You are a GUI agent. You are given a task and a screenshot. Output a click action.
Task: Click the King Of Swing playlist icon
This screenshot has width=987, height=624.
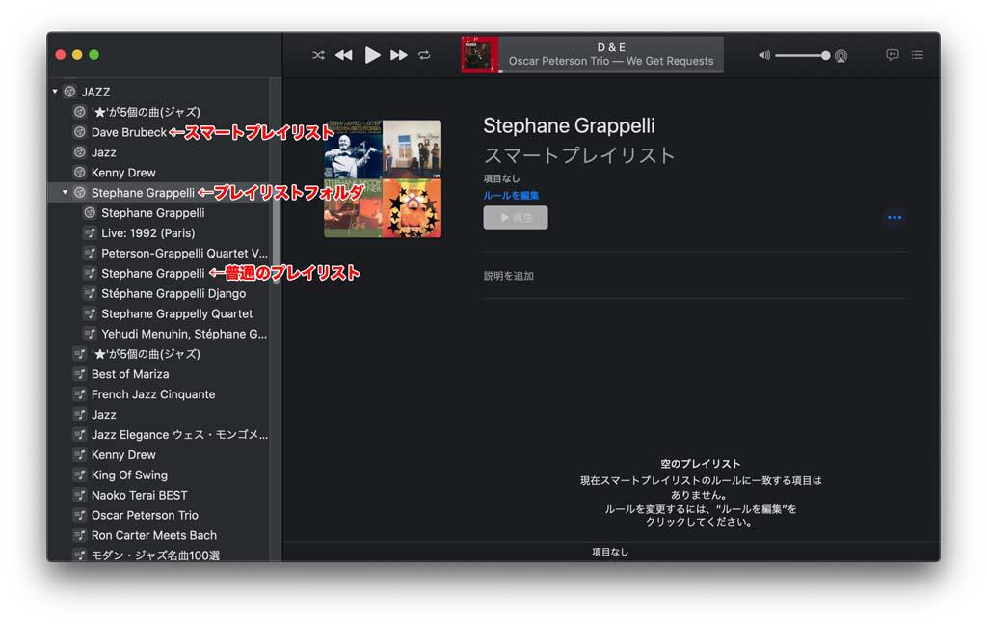pos(79,475)
